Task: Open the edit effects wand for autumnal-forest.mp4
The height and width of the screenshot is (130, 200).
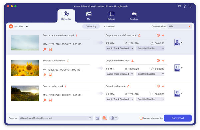Action: [45, 49]
